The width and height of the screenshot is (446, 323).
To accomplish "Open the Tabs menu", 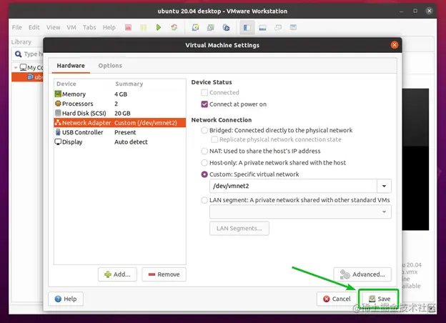I will tap(89, 27).
